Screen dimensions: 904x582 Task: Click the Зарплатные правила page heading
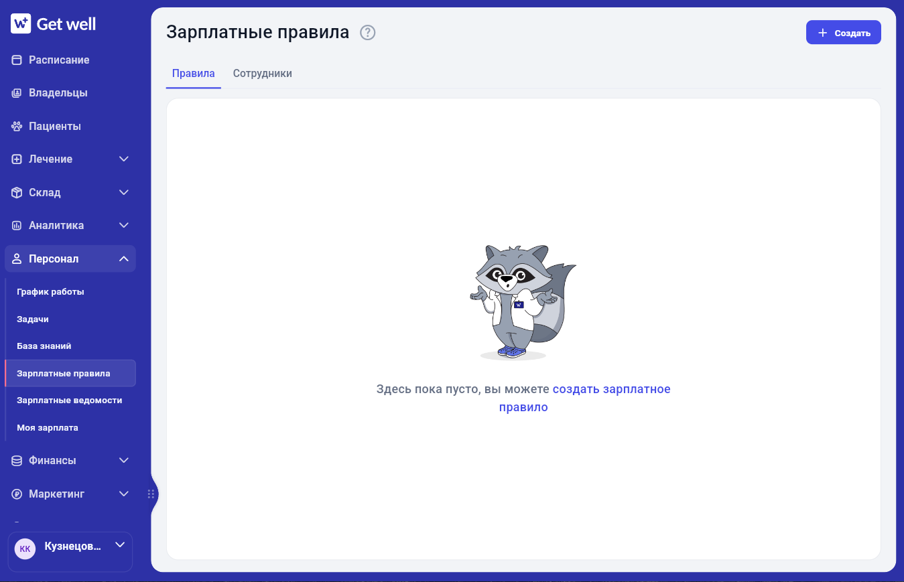point(258,32)
